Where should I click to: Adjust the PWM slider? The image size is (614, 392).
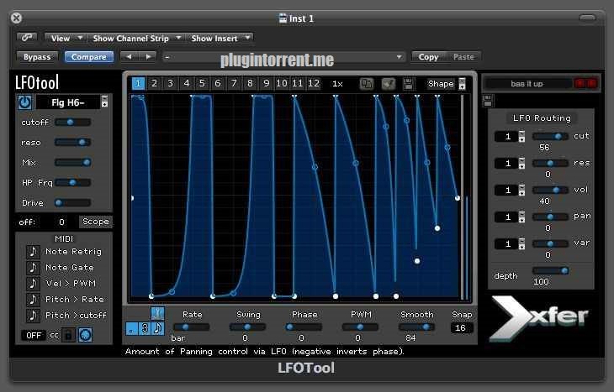point(360,327)
